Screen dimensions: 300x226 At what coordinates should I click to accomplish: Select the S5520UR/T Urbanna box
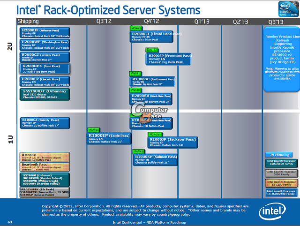[45, 94]
